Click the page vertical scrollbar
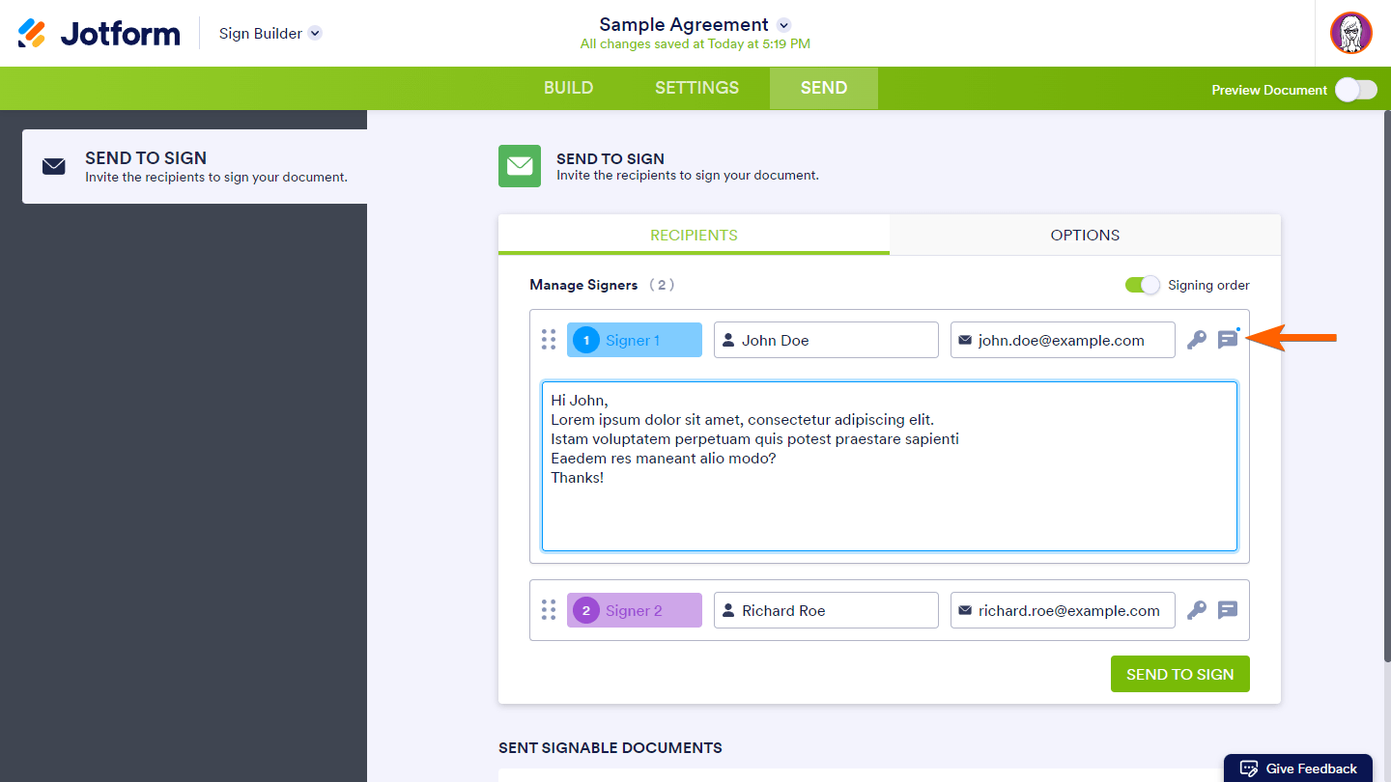The image size is (1391, 782). pyautogui.click(x=1386, y=386)
